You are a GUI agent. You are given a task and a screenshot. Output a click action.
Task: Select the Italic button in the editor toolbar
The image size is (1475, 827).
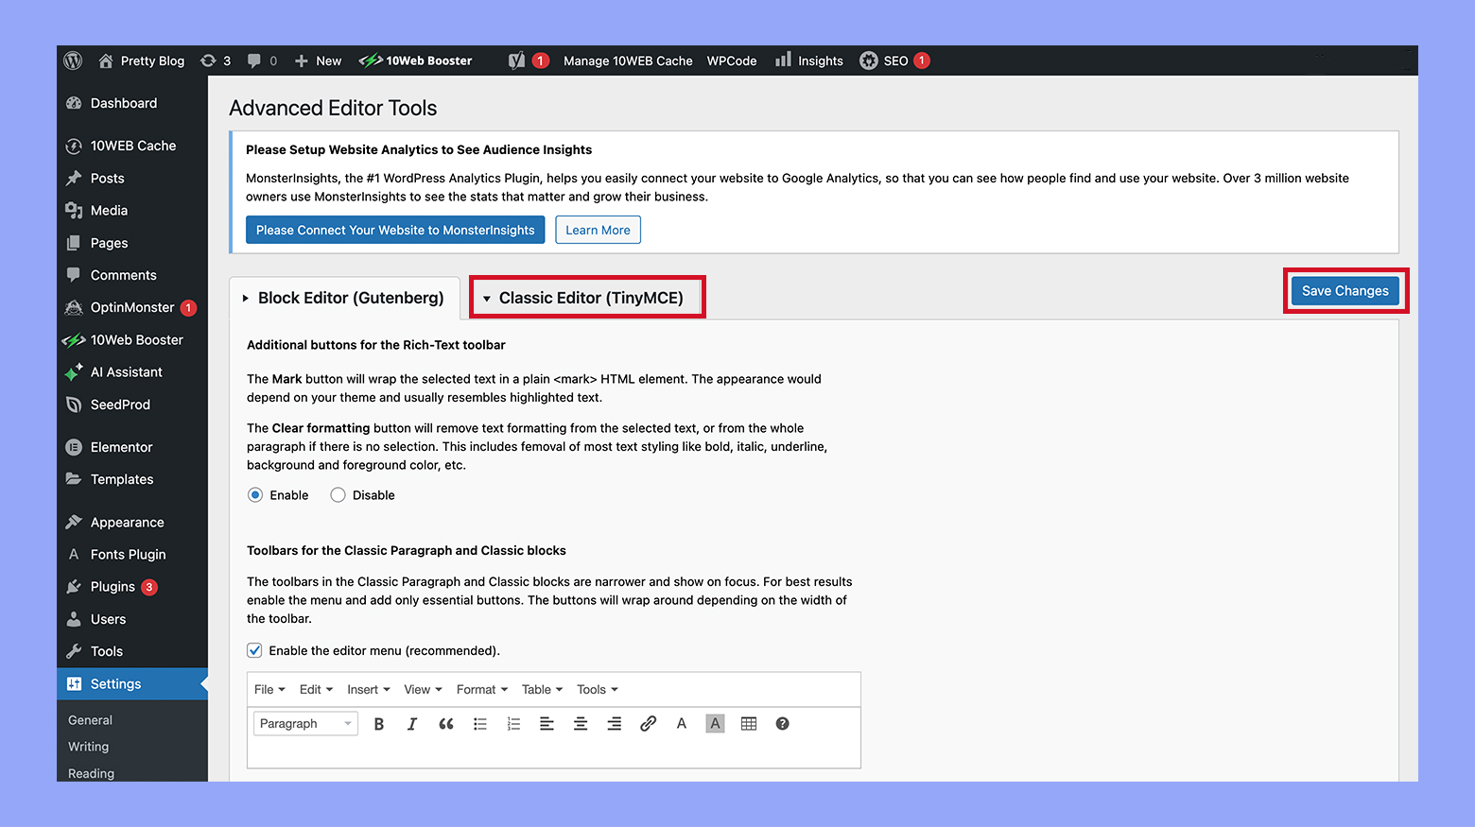click(412, 723)
